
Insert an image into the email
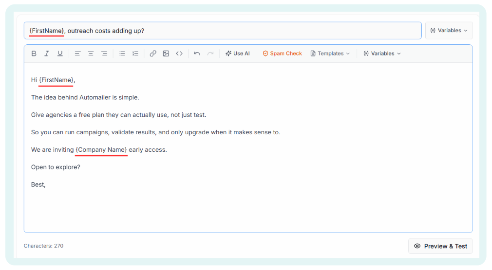pyautogui.click(x=166, y=54)
